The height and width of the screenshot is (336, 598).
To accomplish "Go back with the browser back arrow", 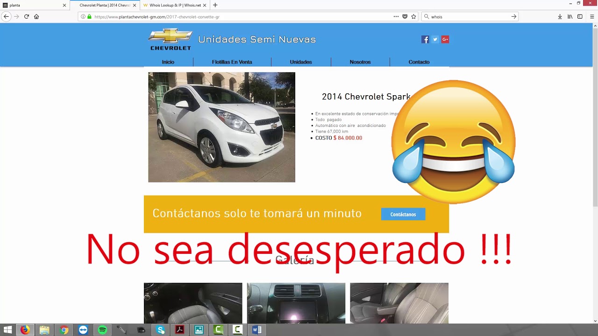I will [6, 16].
